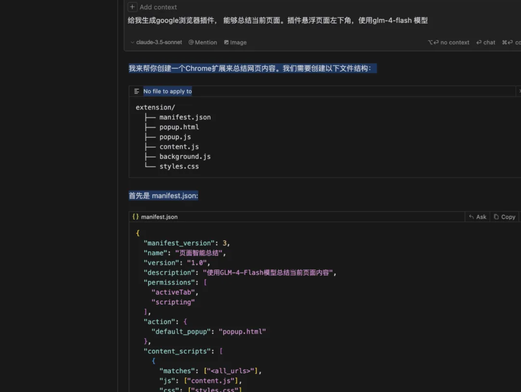This screenshot has height=392, width=521.
Task: Click the Image attach button
Action: [235, 42]
